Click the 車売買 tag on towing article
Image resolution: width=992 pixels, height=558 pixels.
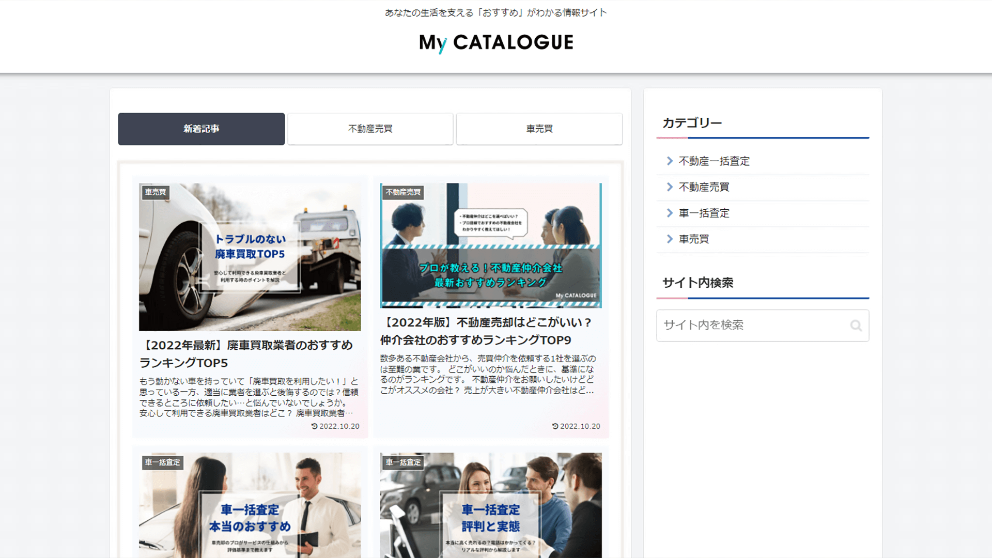click(x=156, y=192)
